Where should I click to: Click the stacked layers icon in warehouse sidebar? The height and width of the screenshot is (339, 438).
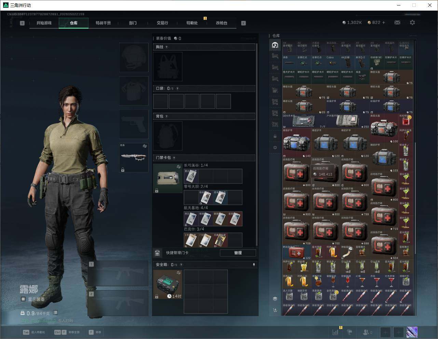275,299
